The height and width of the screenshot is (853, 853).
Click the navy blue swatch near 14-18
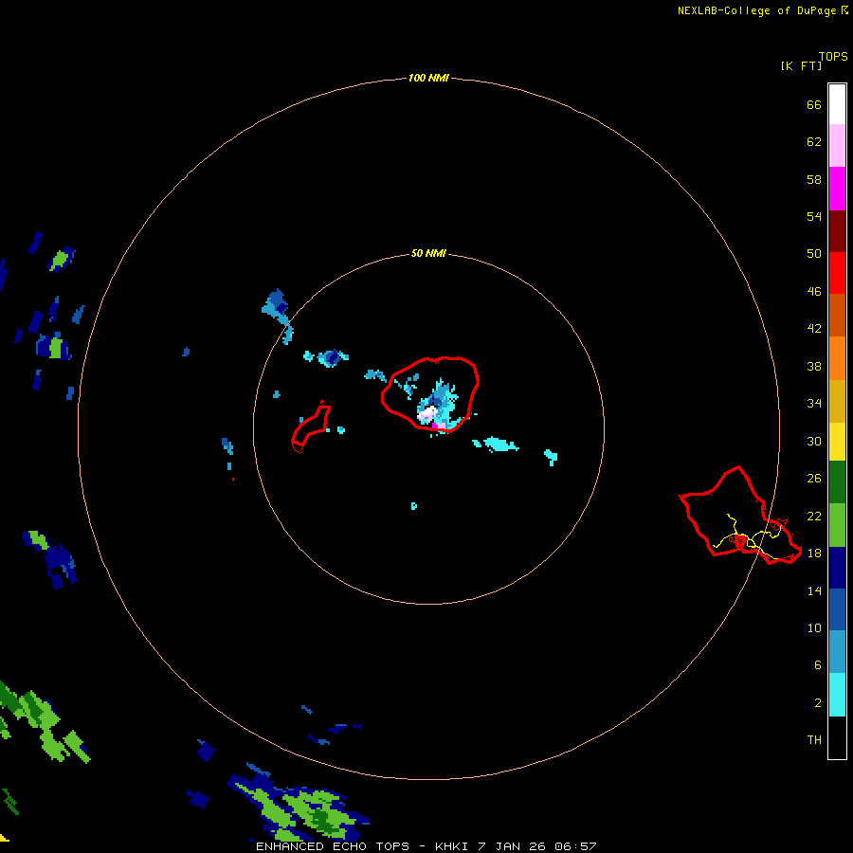[837, 568]
